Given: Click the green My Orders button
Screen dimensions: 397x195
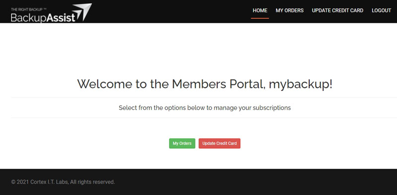Looking at the screenshot, I should pos(182,143).
